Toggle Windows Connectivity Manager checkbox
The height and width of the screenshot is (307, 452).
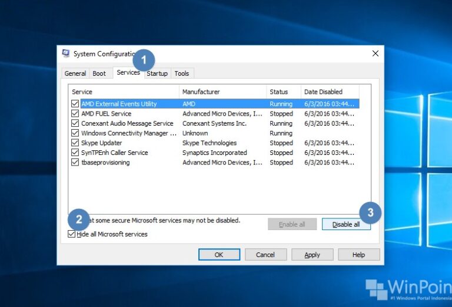(75, 133)
